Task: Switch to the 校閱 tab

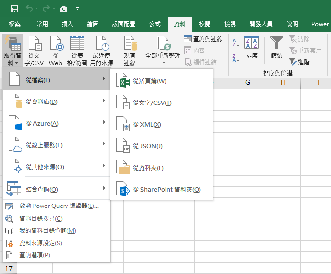Action: (x=205, y=24)
